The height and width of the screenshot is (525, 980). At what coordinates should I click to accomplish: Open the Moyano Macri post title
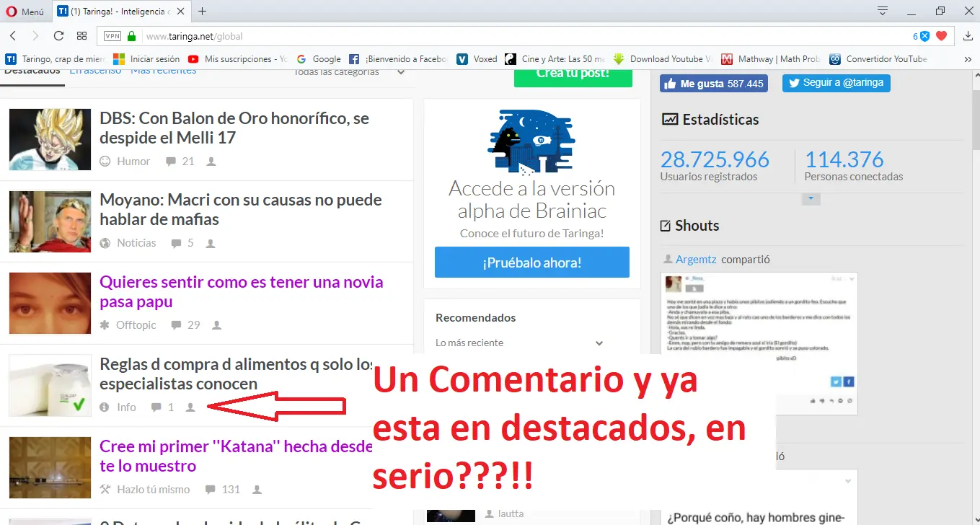coord(241,209)
